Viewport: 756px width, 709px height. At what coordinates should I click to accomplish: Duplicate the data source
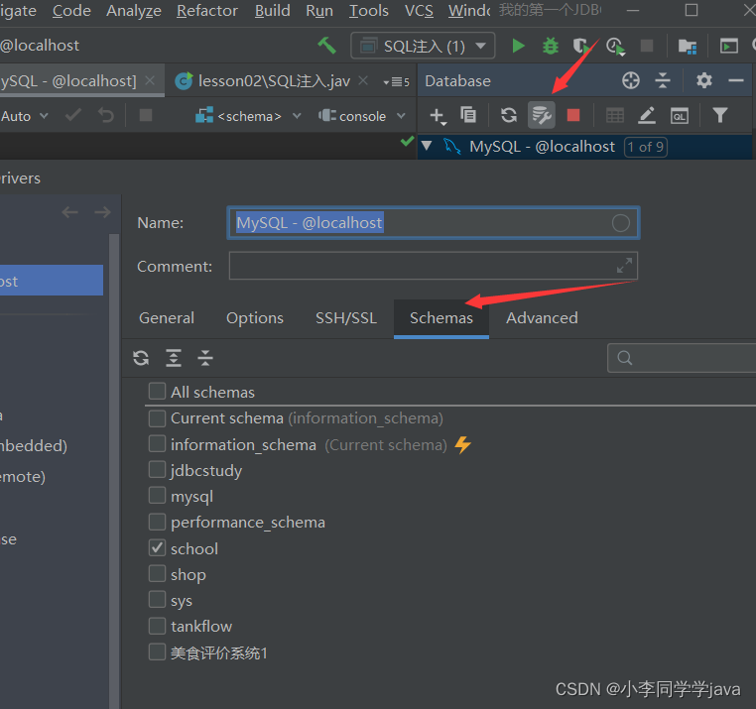click(468, 115)
